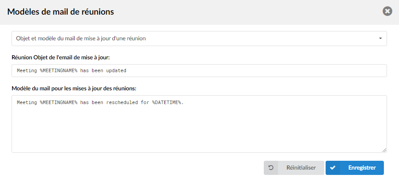This screenshot has width=399, height=186.
Task: Click the empty lower area of the body textarea
Action: pyautogui.click(x=199, y=132)
